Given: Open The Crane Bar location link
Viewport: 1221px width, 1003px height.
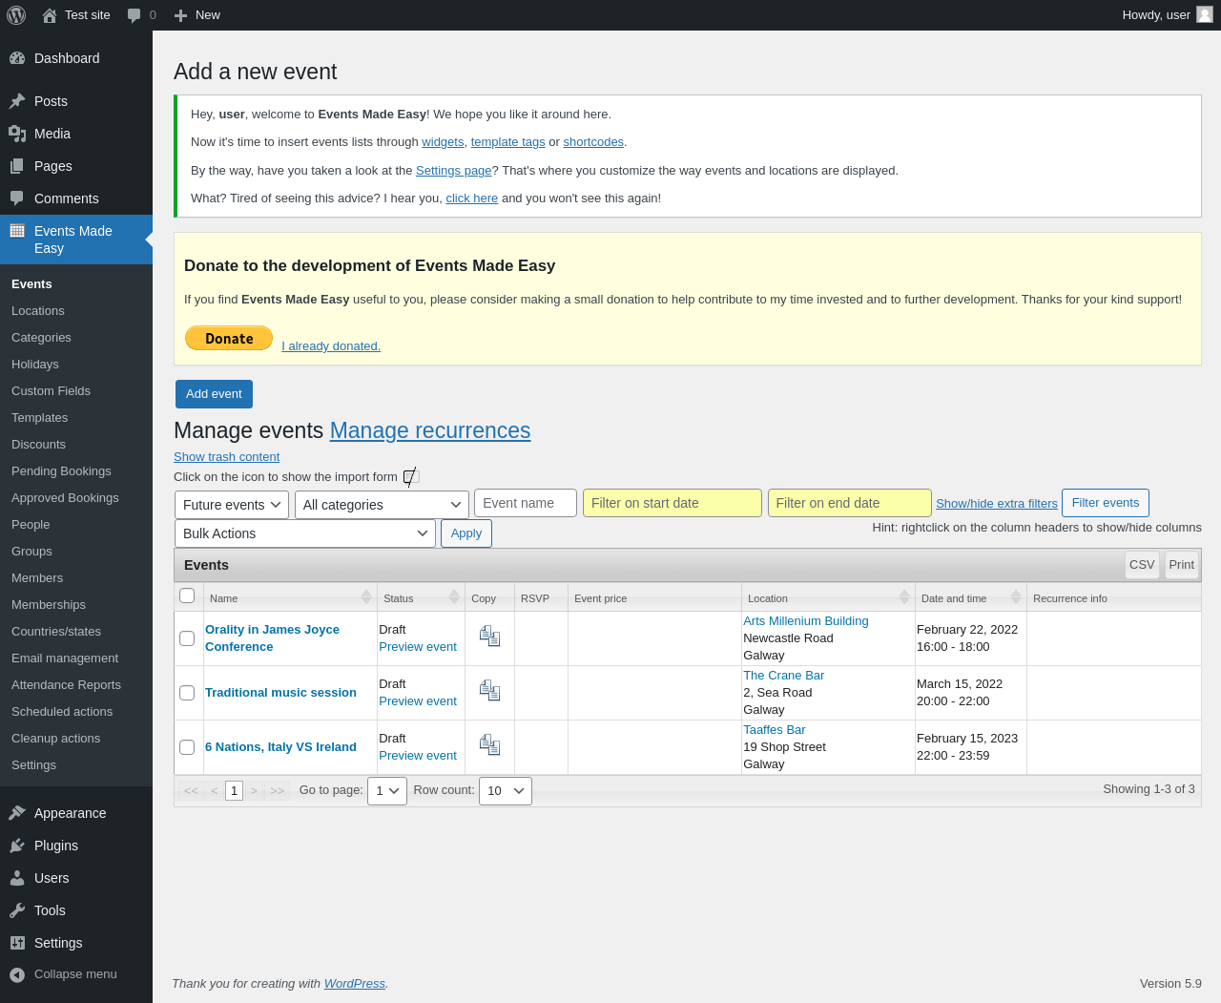Looking at the screenshot, I should (784, 676).
